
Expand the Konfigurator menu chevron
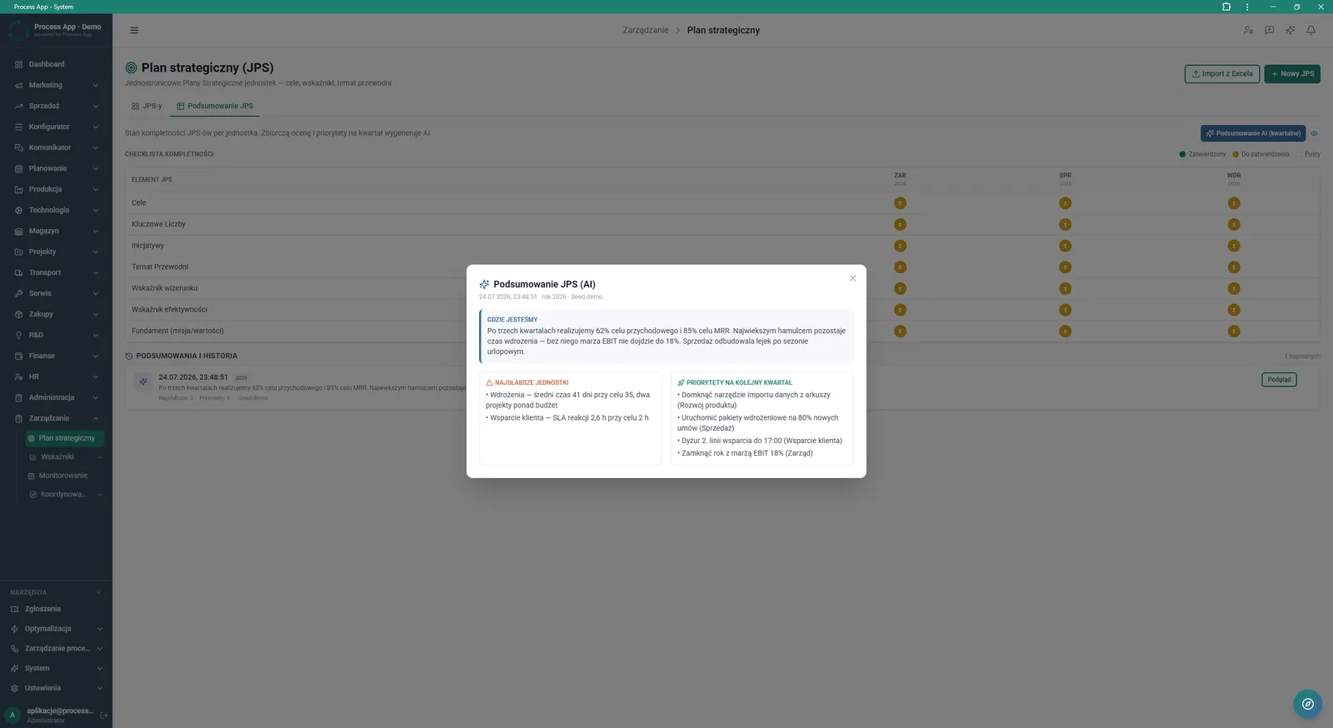[96, 127]
